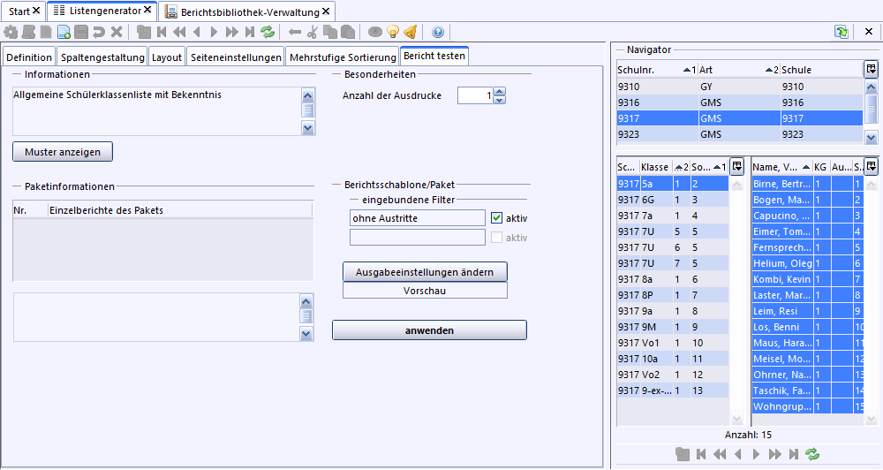Jump to last record in Navigator bottom bar

(x=794, y=454)
